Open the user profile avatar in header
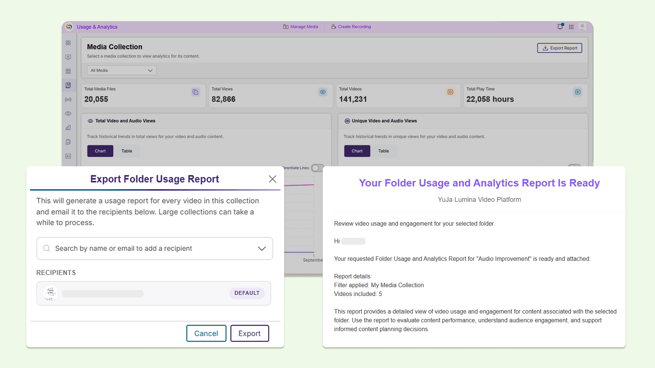Viewport: 655px width, 368px height. pyautogui.click(x=582, y=27)
